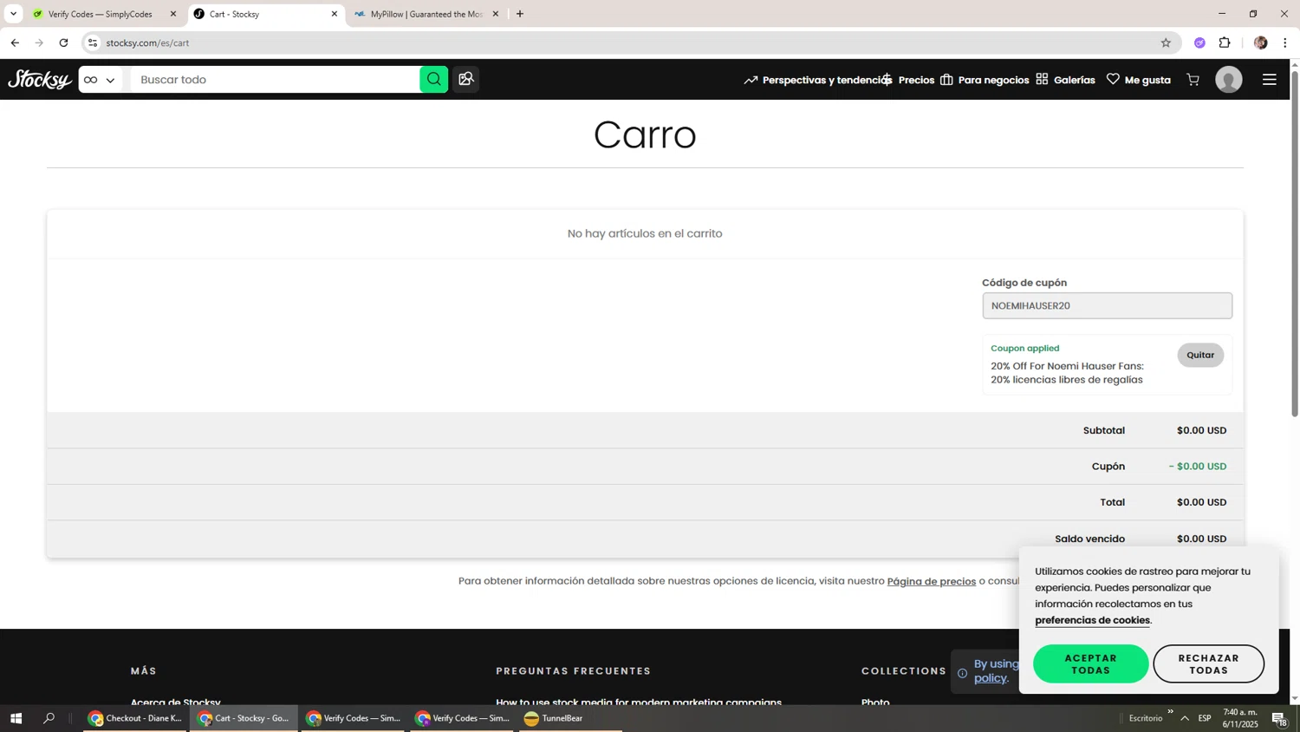Open the taskbar clock and date
1300x732 pixels.
pyautogui.click(x=1240, y=718)
